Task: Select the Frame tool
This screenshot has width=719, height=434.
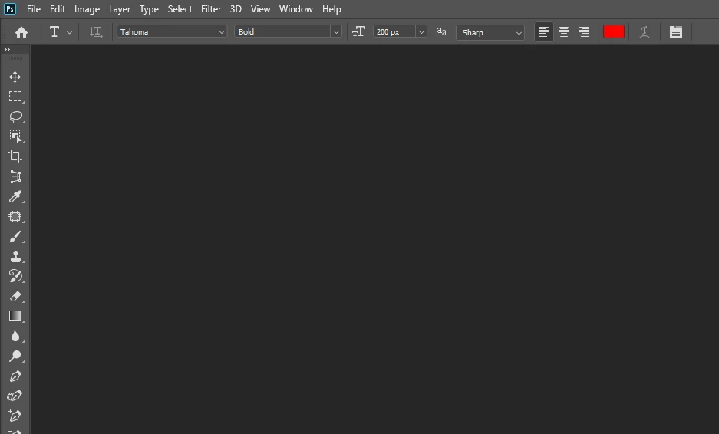Action: (x=15, y=176)
